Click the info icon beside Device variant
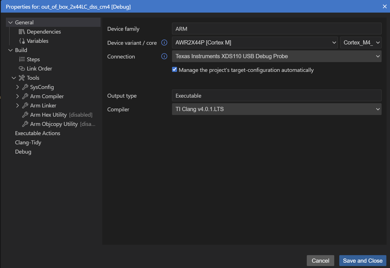Screen dimensions: 390x268 coord(164,43)
